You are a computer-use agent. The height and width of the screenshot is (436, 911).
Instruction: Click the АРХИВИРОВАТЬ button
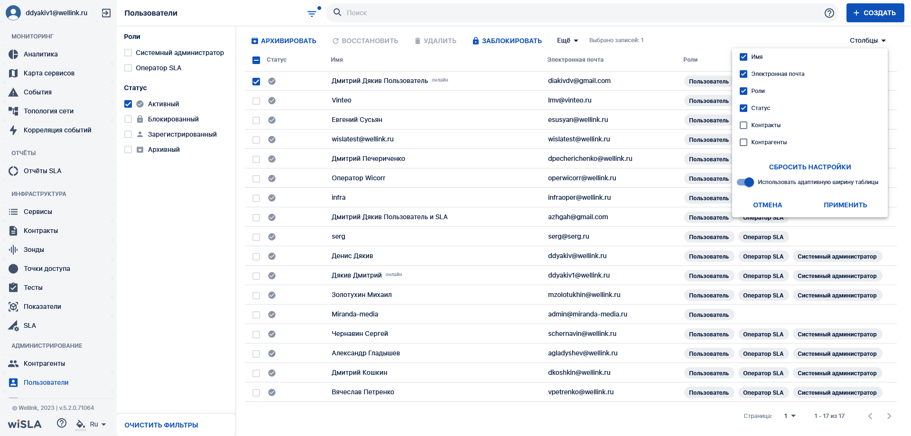(284, 41)
